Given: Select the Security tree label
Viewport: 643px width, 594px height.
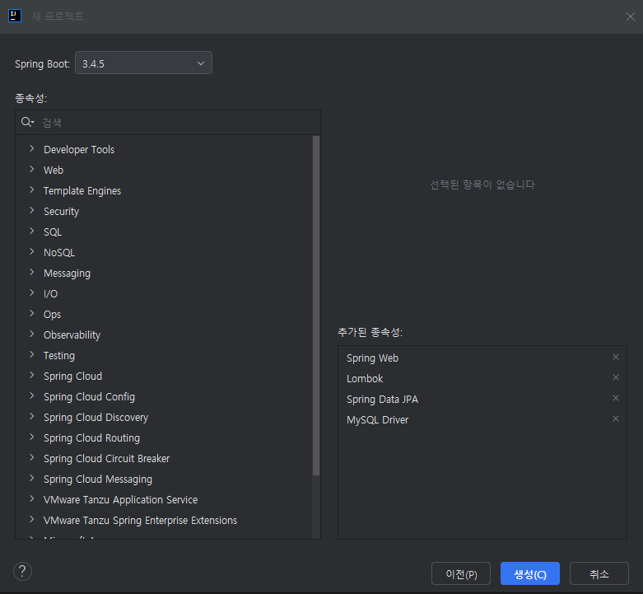Looking at the screenshot, I should coord(62,212).
